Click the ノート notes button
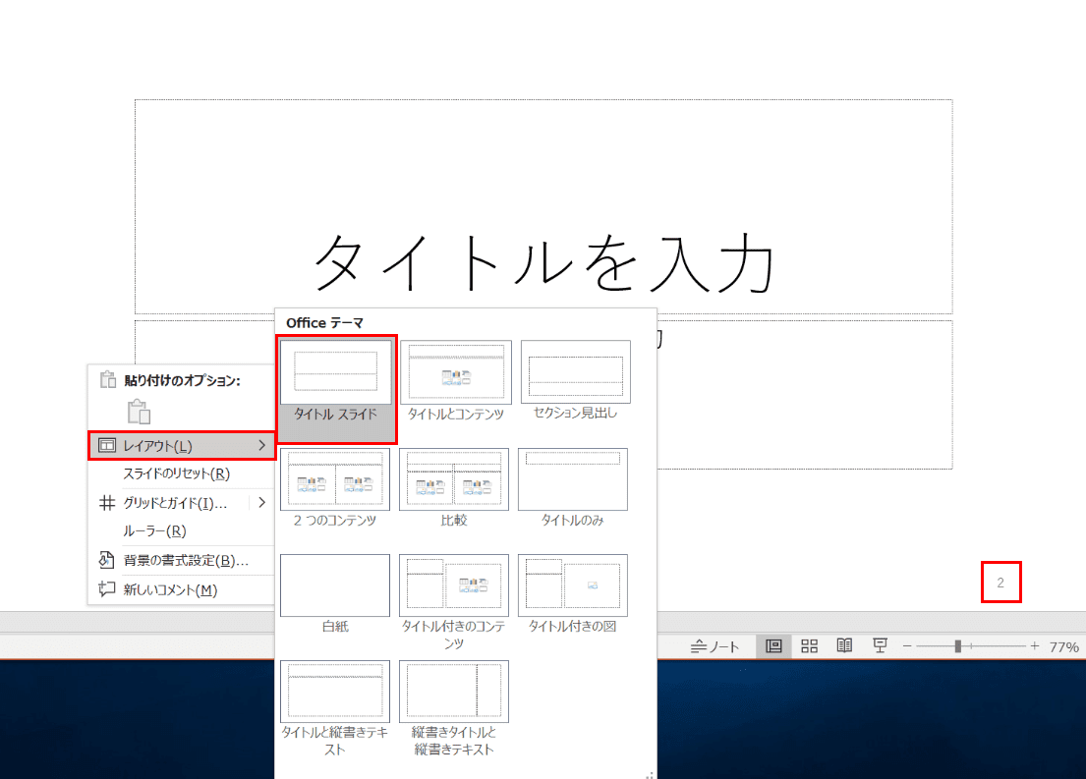 pos(714,646)
